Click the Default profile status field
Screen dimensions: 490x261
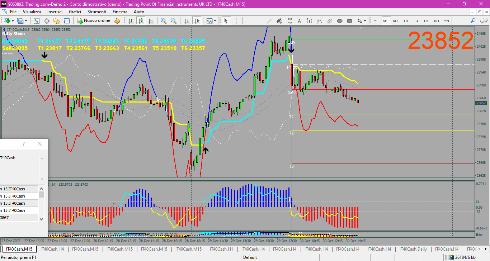[250, 257]
